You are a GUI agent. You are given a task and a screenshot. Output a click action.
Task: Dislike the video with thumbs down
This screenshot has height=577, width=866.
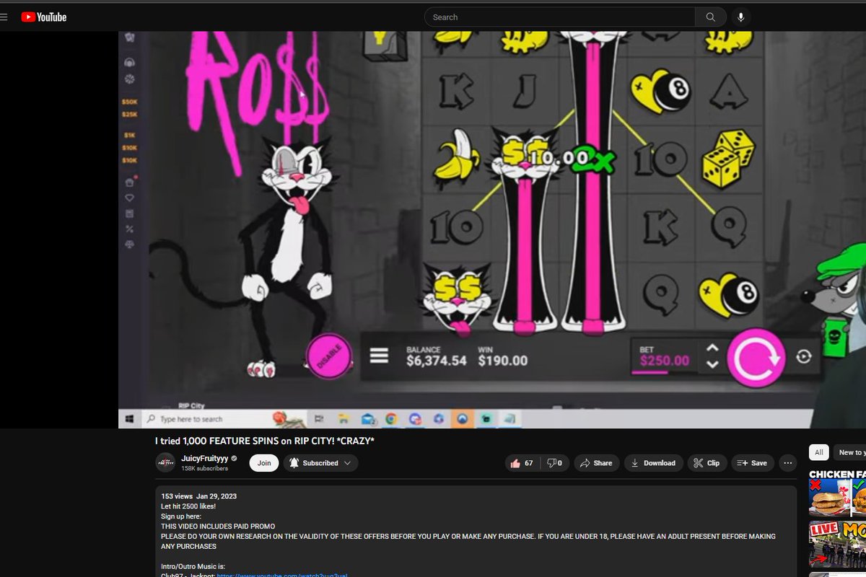[x=554, y=463]
